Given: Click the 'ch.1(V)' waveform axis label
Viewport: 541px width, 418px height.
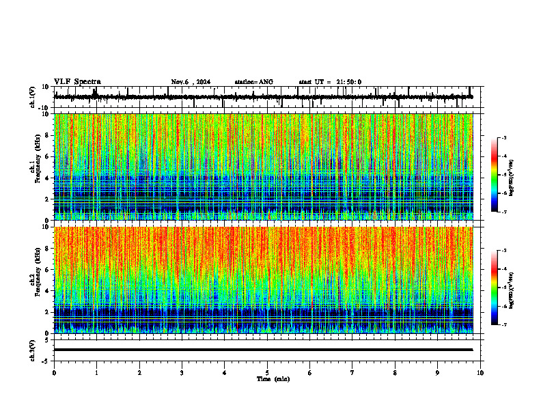Looking at the screenshot, I should coord(33,97).
